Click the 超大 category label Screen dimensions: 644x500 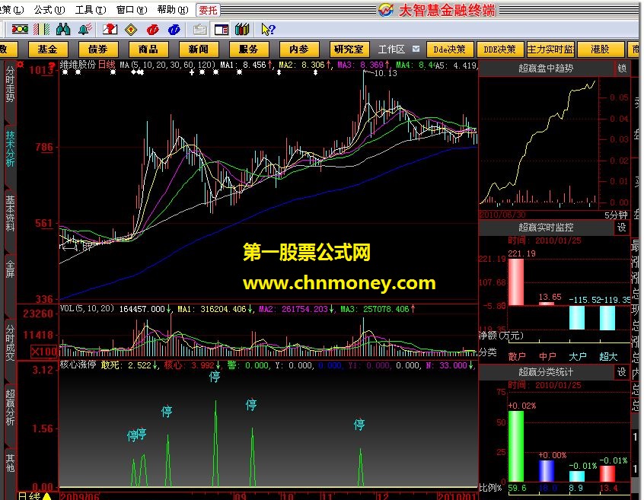click(x=608, y=357)
